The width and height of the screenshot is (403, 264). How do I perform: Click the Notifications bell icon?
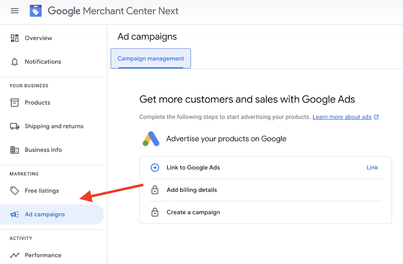click(15, 62)
